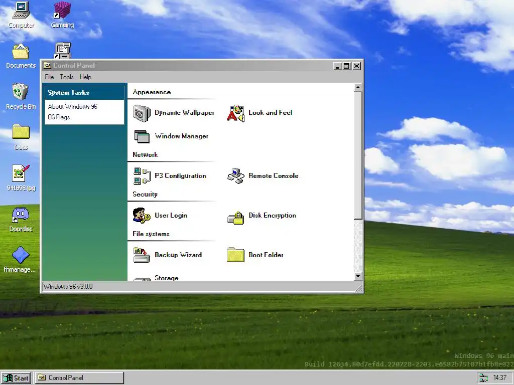This screenshot has height=385, width=514.
Task: Click the Remote Console label
Action: click(x=274, y=176)
